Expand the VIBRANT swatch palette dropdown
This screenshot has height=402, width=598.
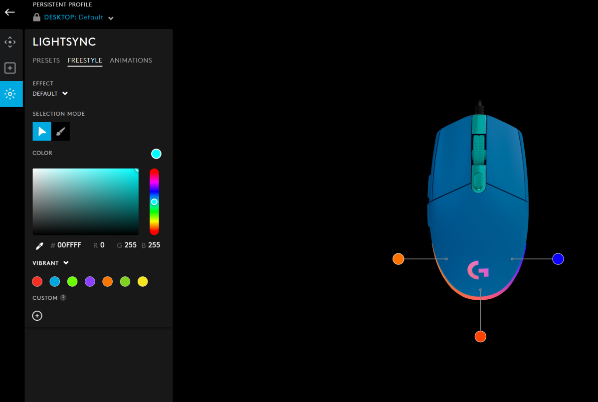click(51, 263)
